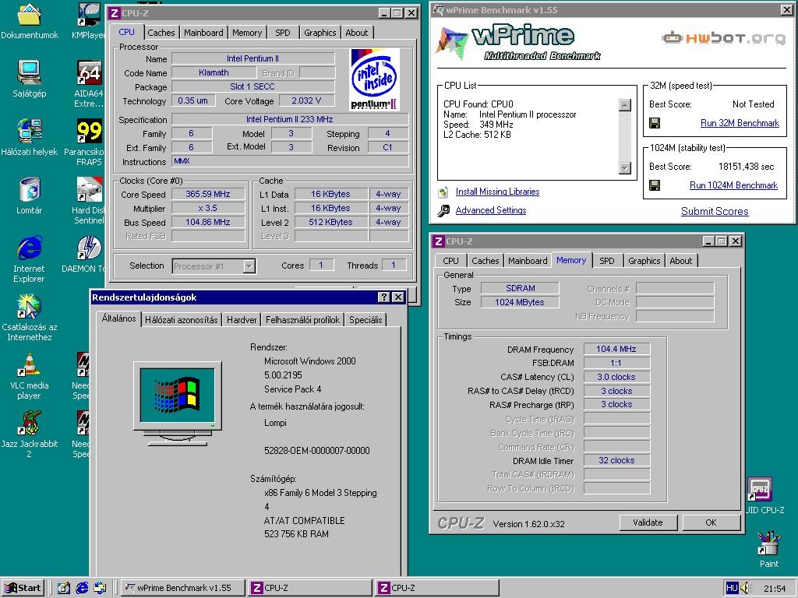Open Memory tab in top CPU-Z window
The width and height of the screenshot is (798, 598).
247,33
